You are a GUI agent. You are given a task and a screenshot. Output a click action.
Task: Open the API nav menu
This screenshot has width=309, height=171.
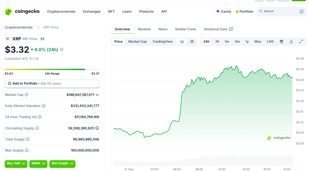point(164,11)
